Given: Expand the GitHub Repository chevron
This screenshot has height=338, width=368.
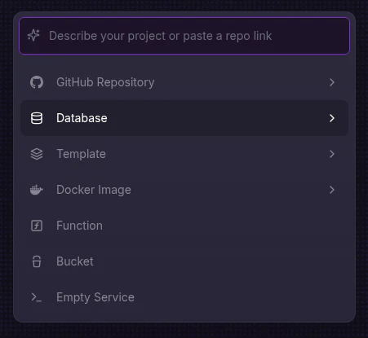Looking at the screenshot, I should click(332, 82).
